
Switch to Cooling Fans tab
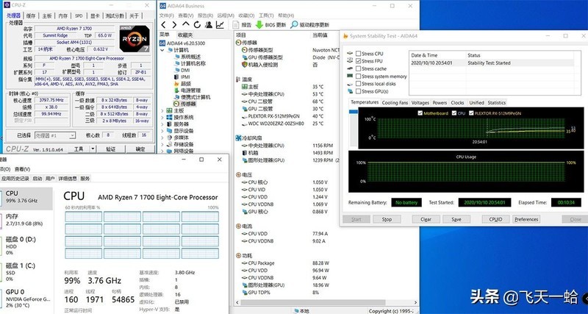[395, 102]
